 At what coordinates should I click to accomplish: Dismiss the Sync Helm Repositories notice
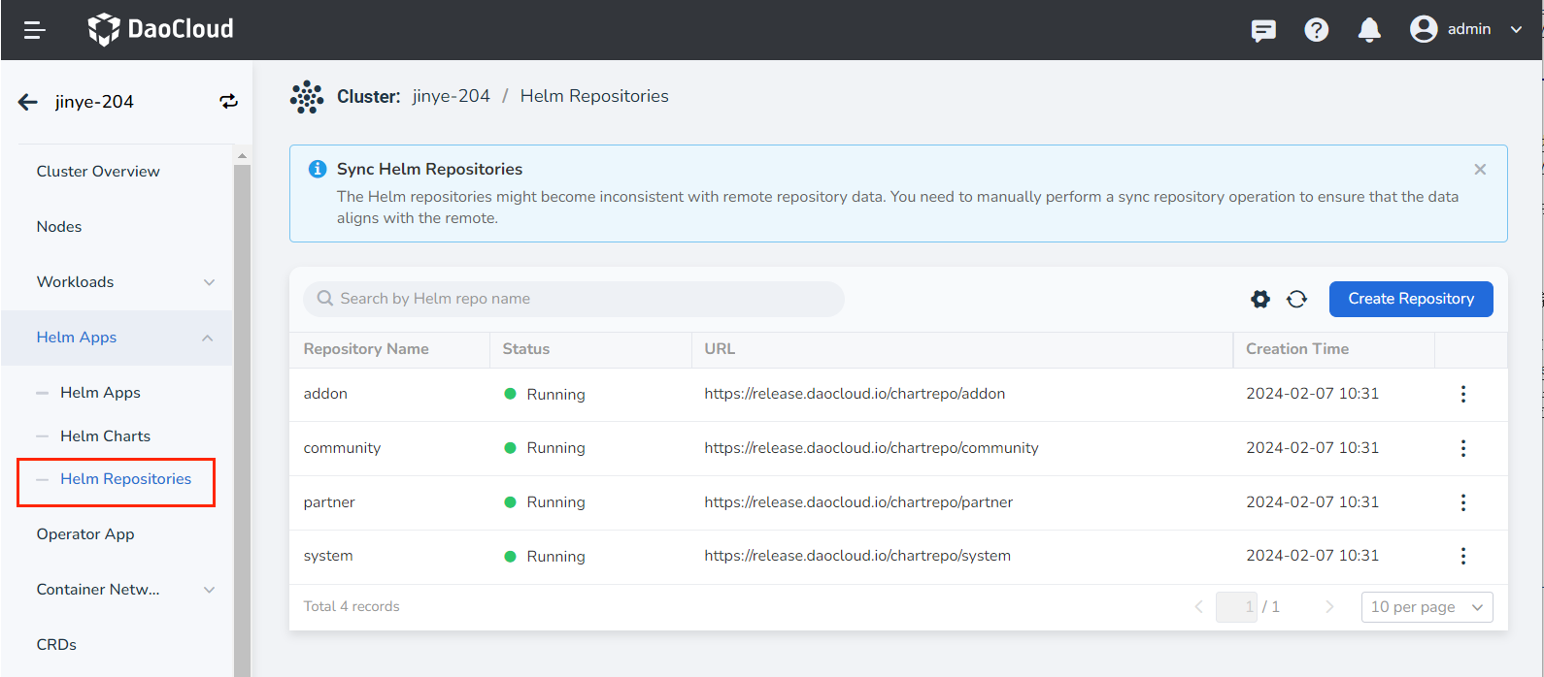(1480, 170)
